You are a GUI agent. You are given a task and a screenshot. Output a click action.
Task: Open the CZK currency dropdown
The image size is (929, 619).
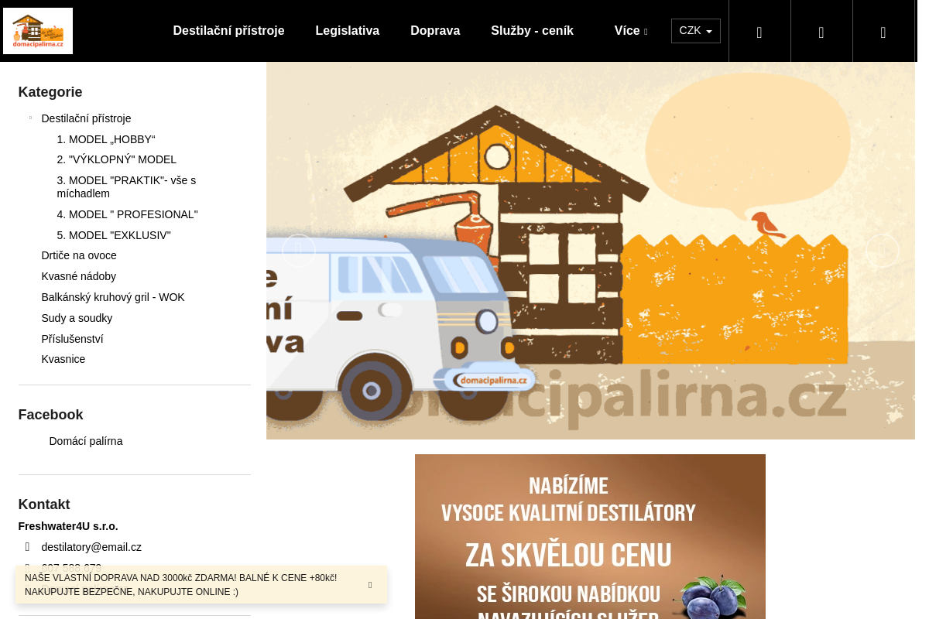click(x=696, y=31)
